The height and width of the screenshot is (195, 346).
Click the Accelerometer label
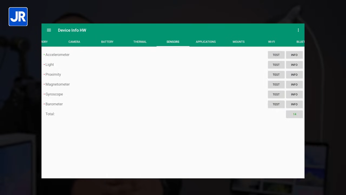pyautogui.click(x=57, y=55)
